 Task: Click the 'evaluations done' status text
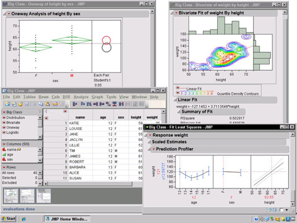19,209
